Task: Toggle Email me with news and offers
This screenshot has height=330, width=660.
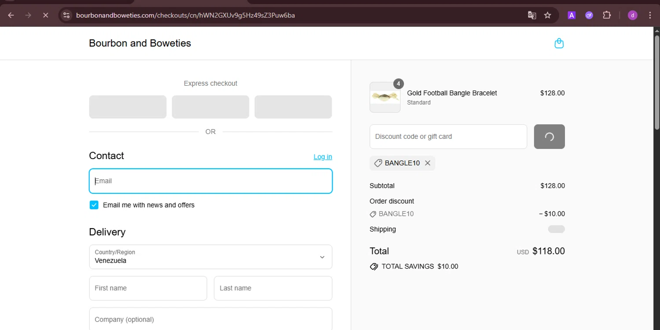Action: (94, 205)
